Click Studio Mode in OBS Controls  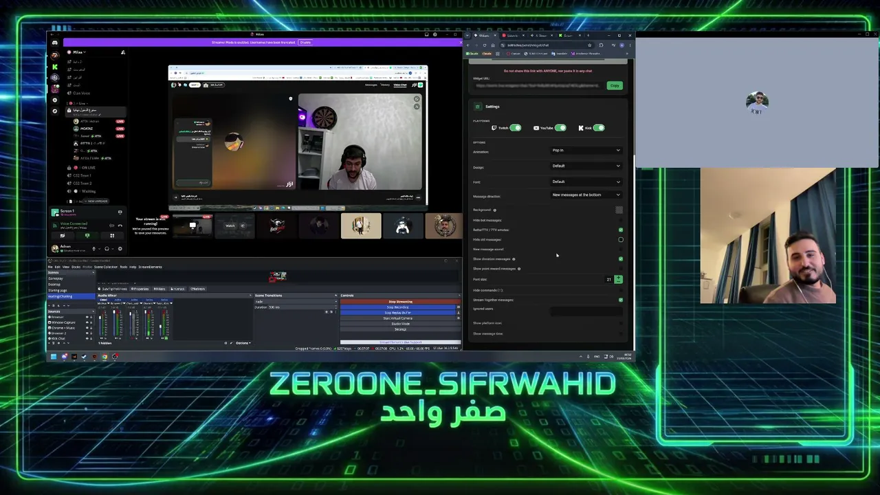click(x=400, y=324)
